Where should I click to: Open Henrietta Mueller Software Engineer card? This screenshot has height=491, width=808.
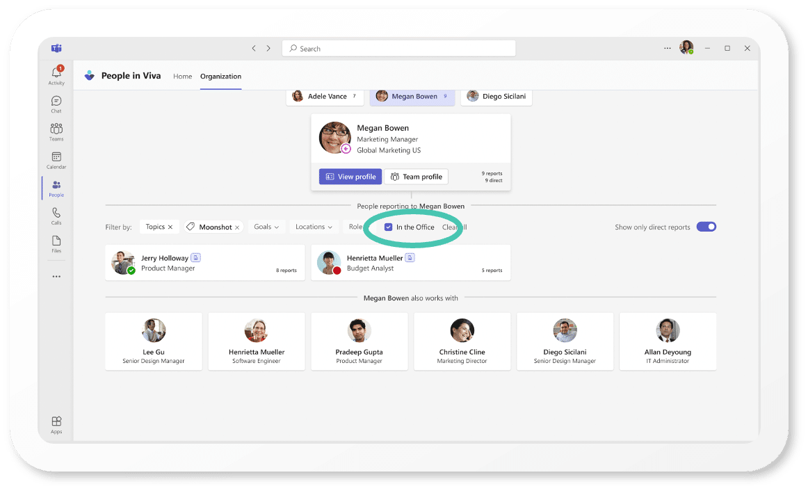click(257, 341)
